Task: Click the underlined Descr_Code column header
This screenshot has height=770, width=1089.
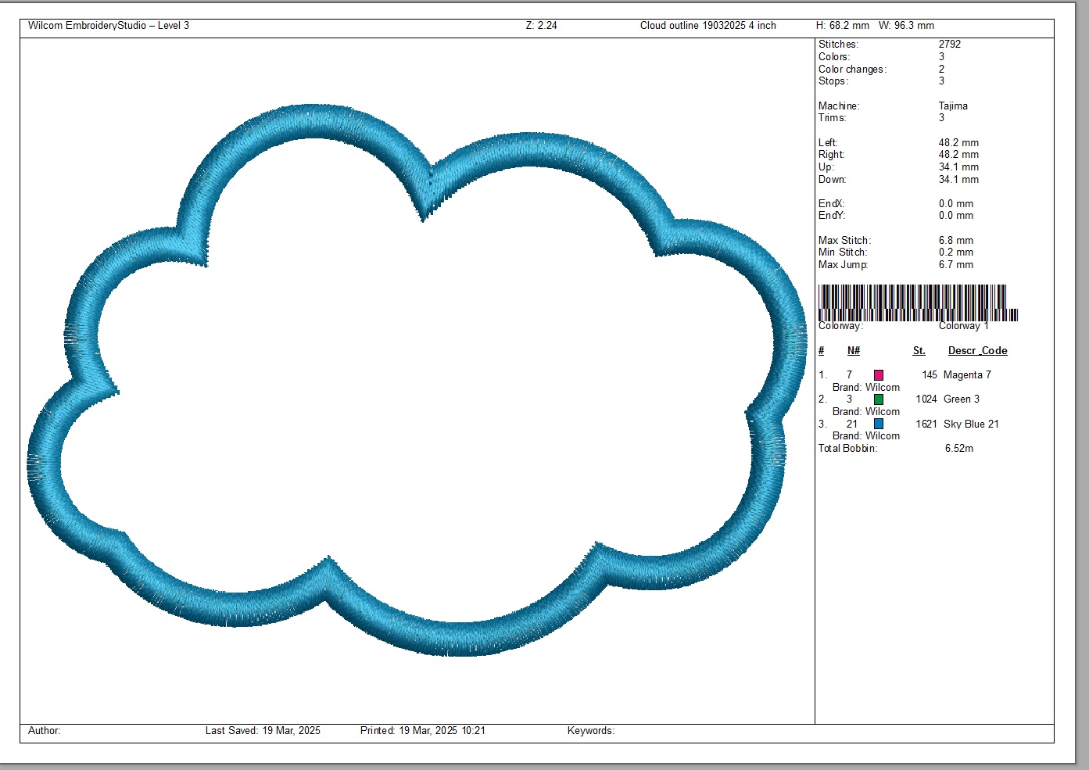Action: 977,351
